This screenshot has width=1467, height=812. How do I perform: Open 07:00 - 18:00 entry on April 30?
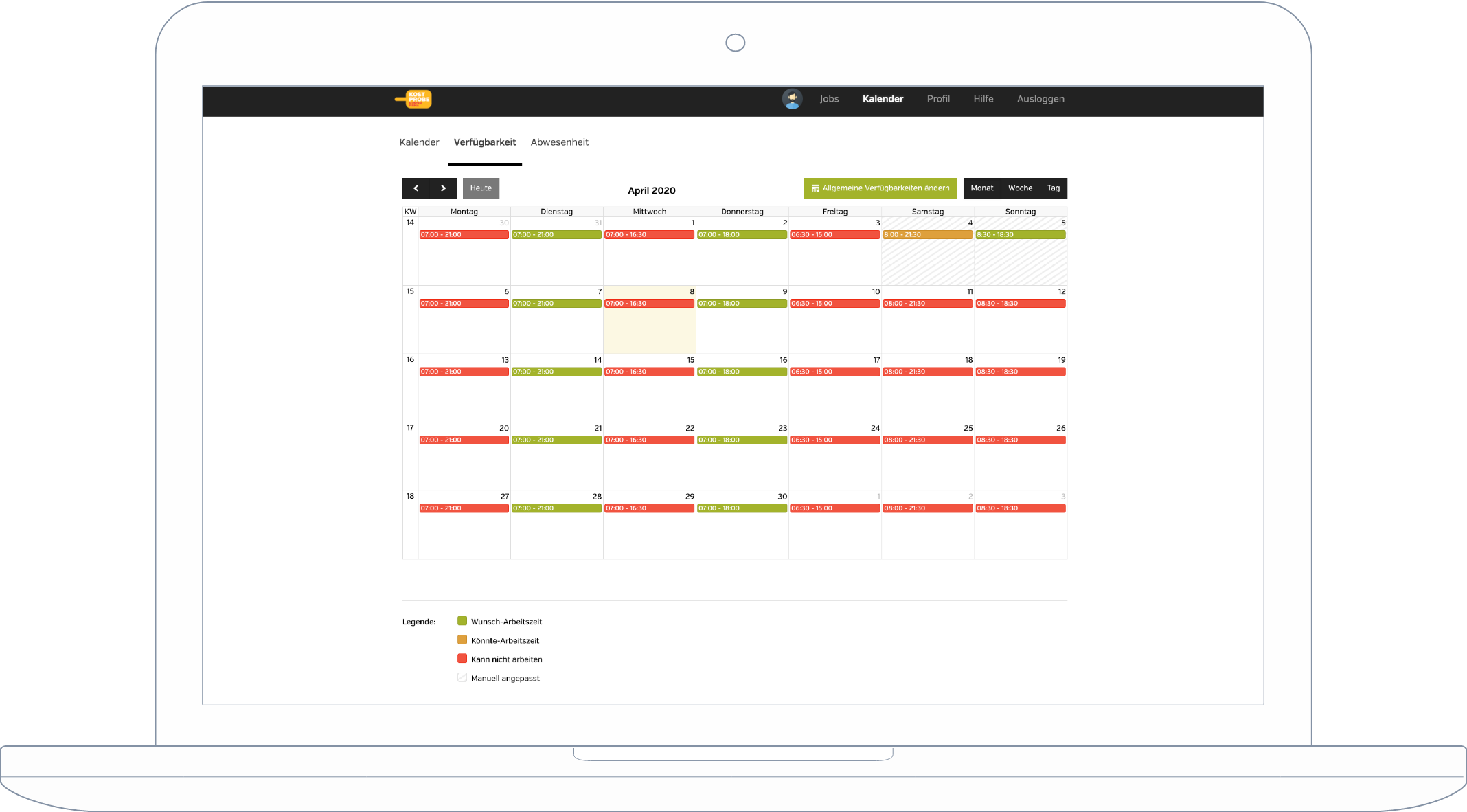click(x=742, y=508)
